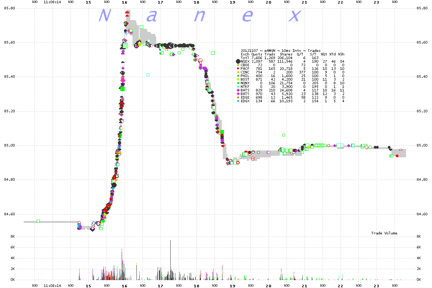Viewport: 432px width, 288px height.
Task: Click BATS shares value '24,608'
Action: (286, 90)
